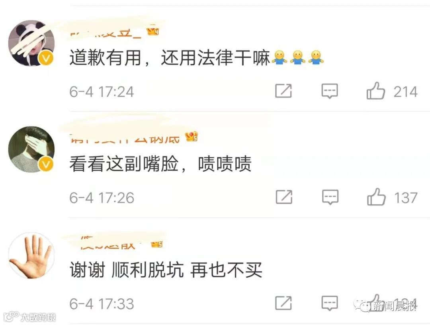Click crown badge beside third username
This screenshot has height=325, width=430.
tap(157, 243)
